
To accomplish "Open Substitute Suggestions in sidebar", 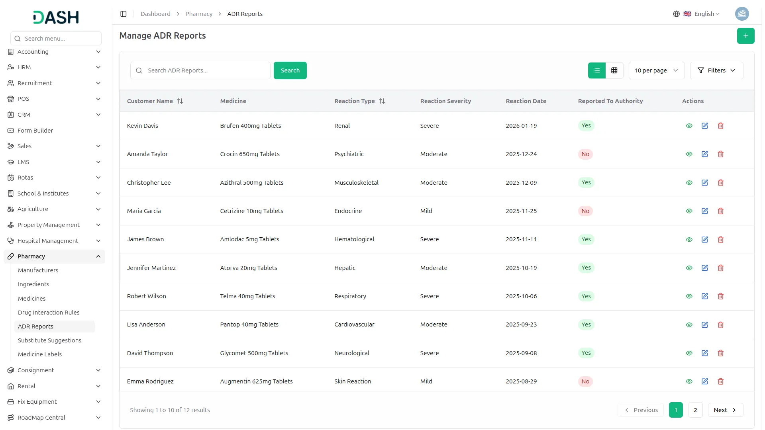I will pyautogui.click(x=49, y=340).
